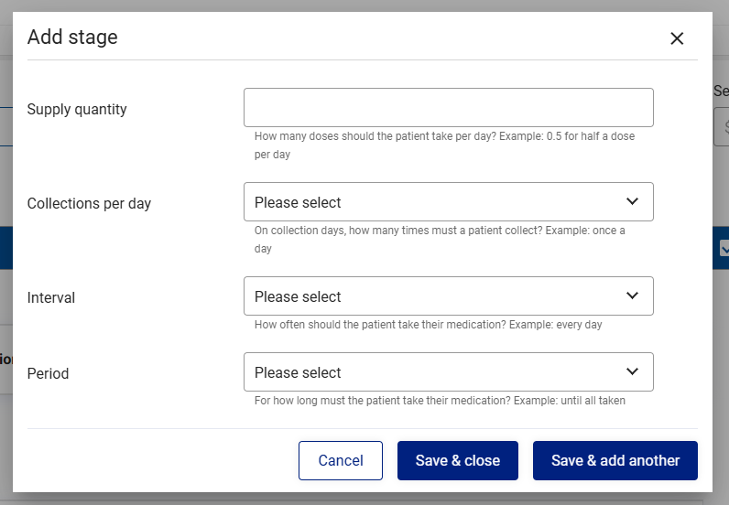Expand the Period "Please select" dropdown

(x=448, y=371)
